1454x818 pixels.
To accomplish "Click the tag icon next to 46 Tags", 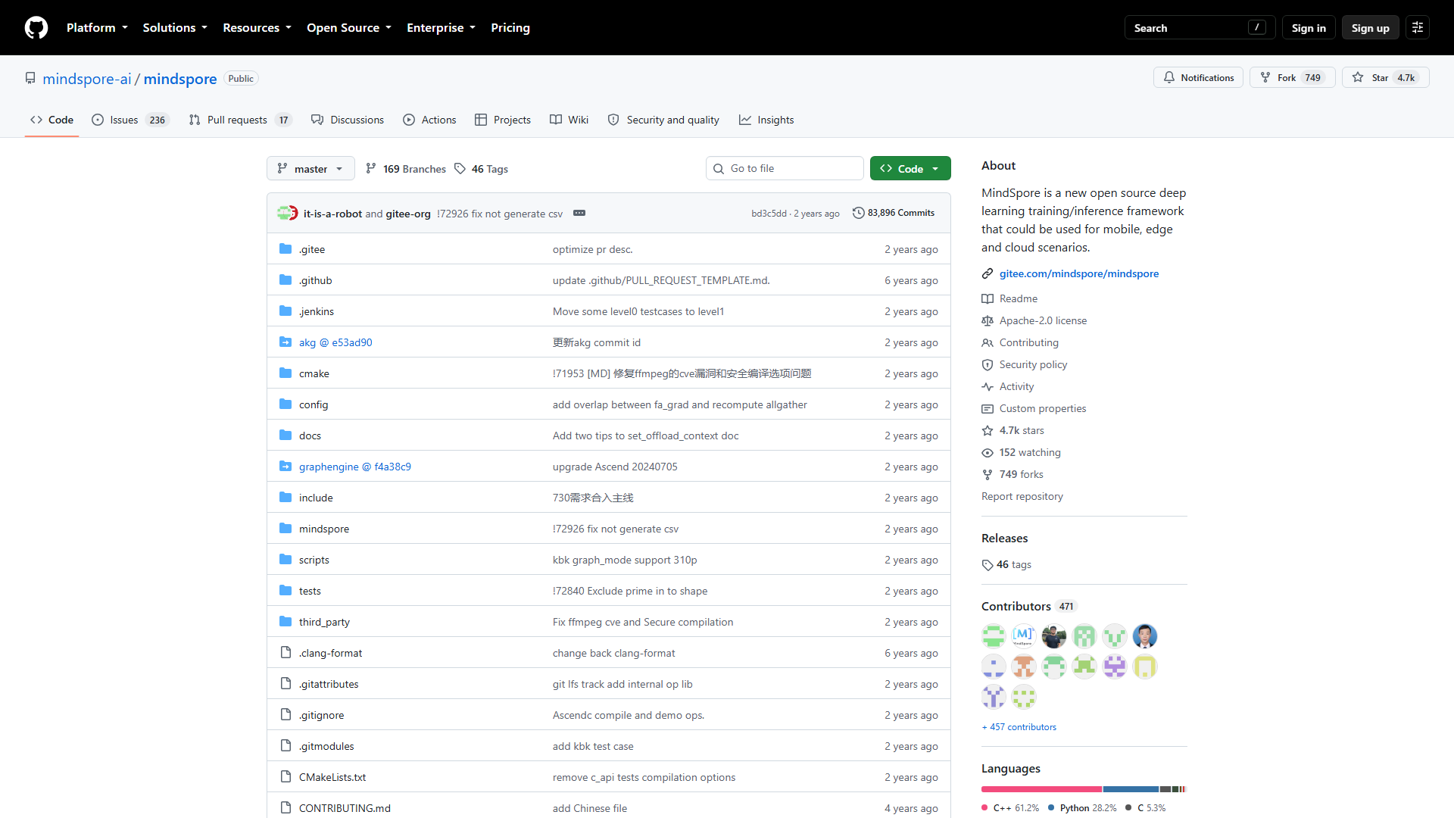I will pyautogui.click(x=460, y=168).
